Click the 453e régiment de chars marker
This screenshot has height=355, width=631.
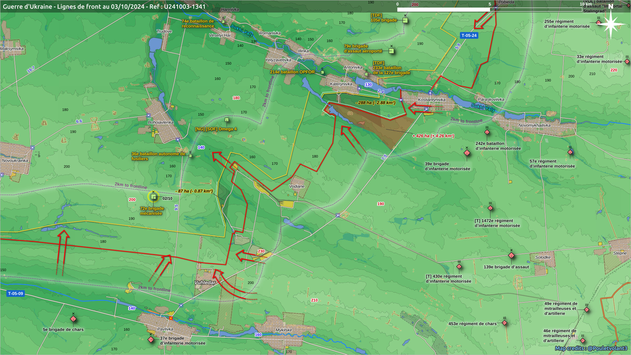[x=504, y=323]
